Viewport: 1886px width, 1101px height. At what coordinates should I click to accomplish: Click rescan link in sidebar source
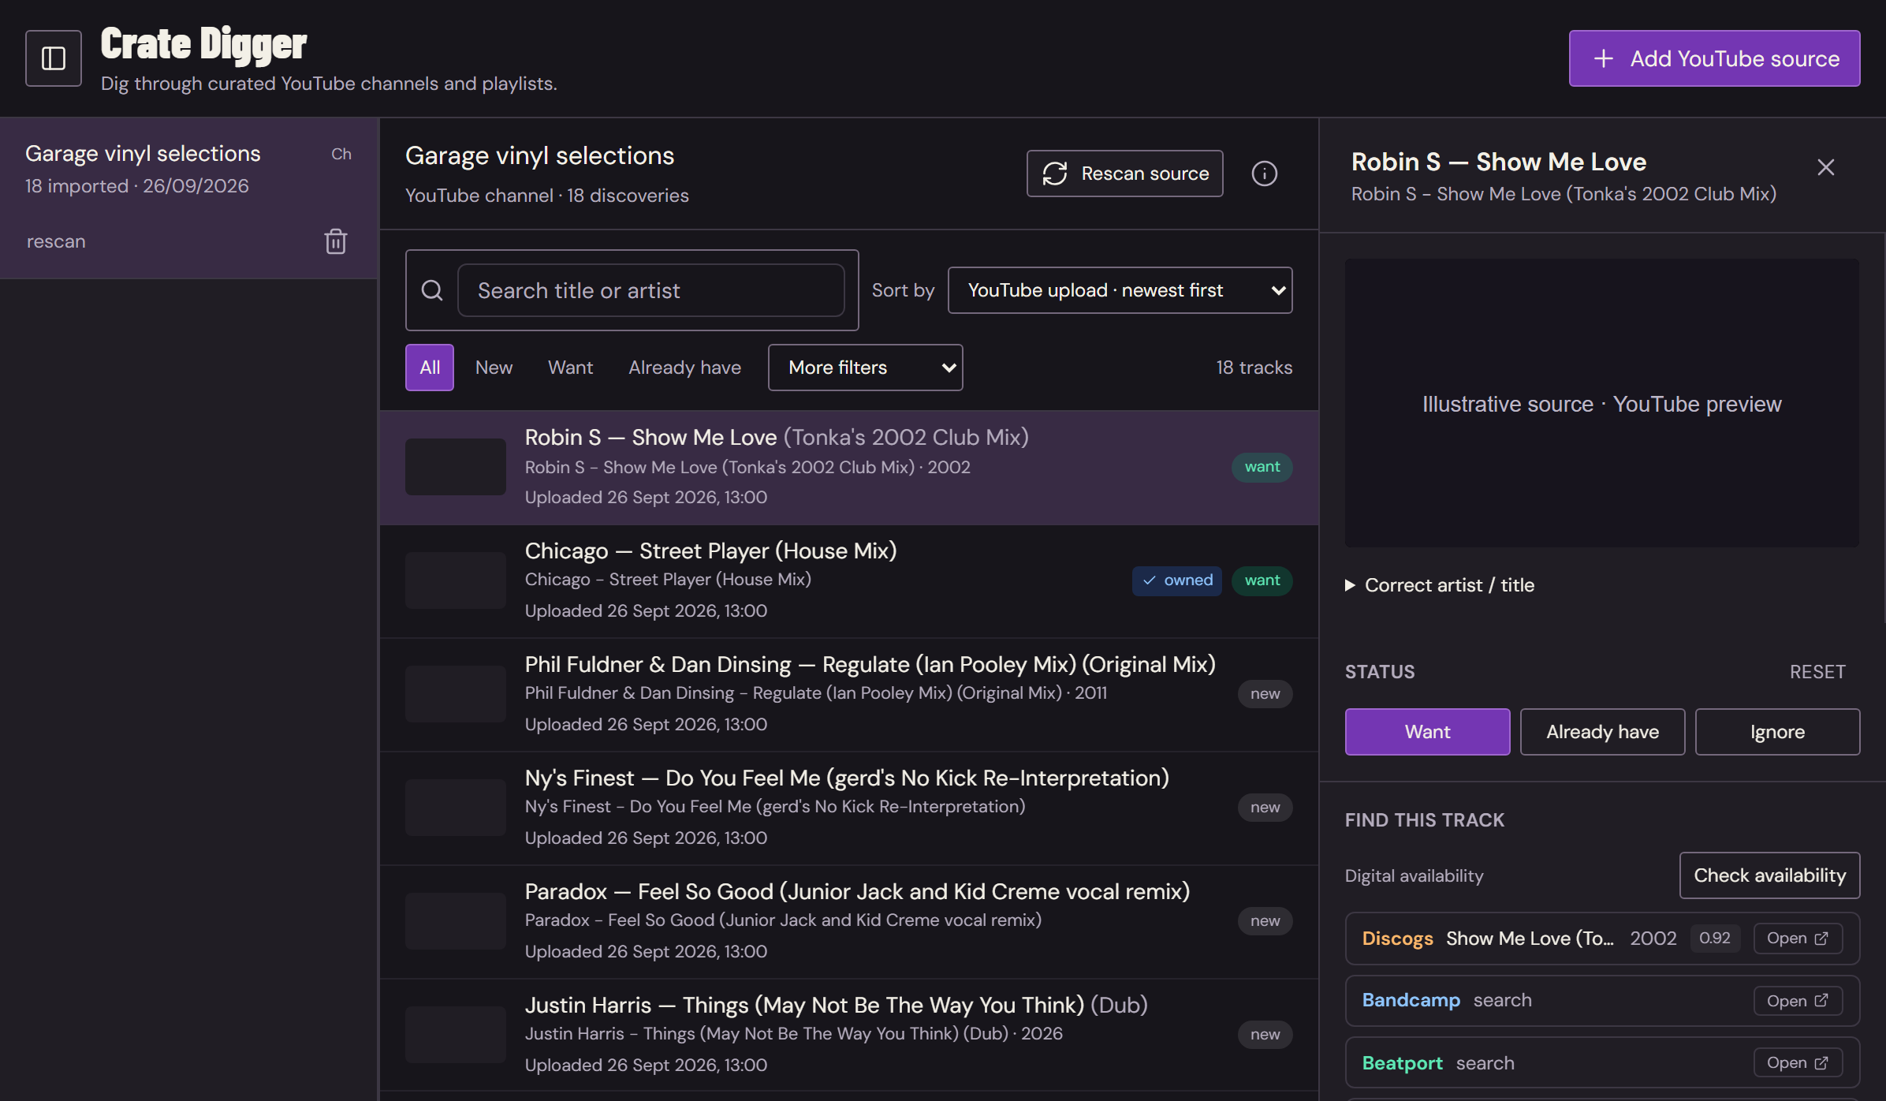(x=56, y=241)
